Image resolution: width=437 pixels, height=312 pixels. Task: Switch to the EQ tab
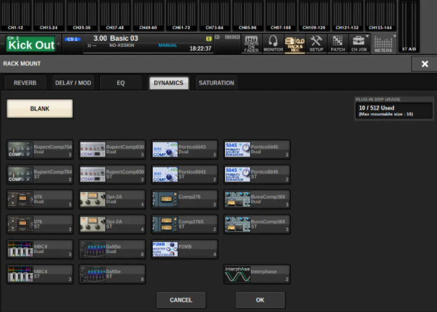point(121,83)
